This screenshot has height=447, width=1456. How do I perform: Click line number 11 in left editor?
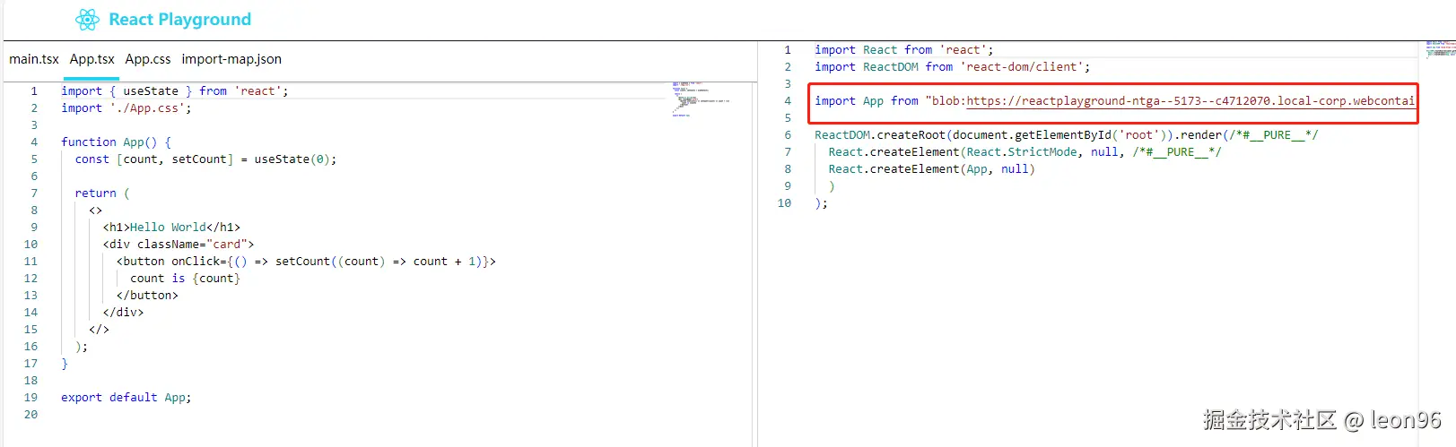tap(31, 262)
